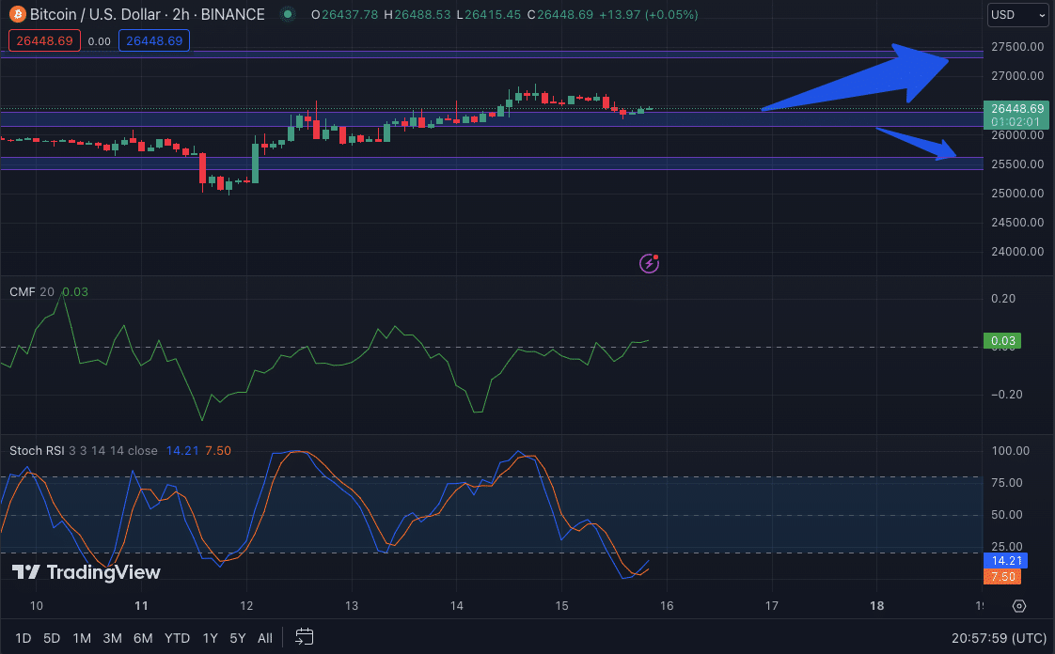Select the 3M time range
Screen dimensions: 1055x654
pos(112,638)
